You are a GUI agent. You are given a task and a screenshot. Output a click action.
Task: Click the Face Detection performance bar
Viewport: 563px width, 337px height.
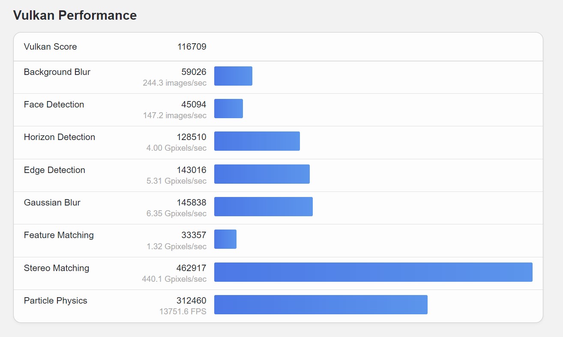pos(228,108)
